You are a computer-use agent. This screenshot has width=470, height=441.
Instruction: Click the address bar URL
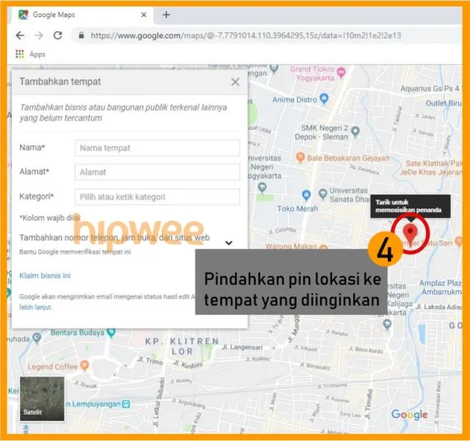(246, 36)
